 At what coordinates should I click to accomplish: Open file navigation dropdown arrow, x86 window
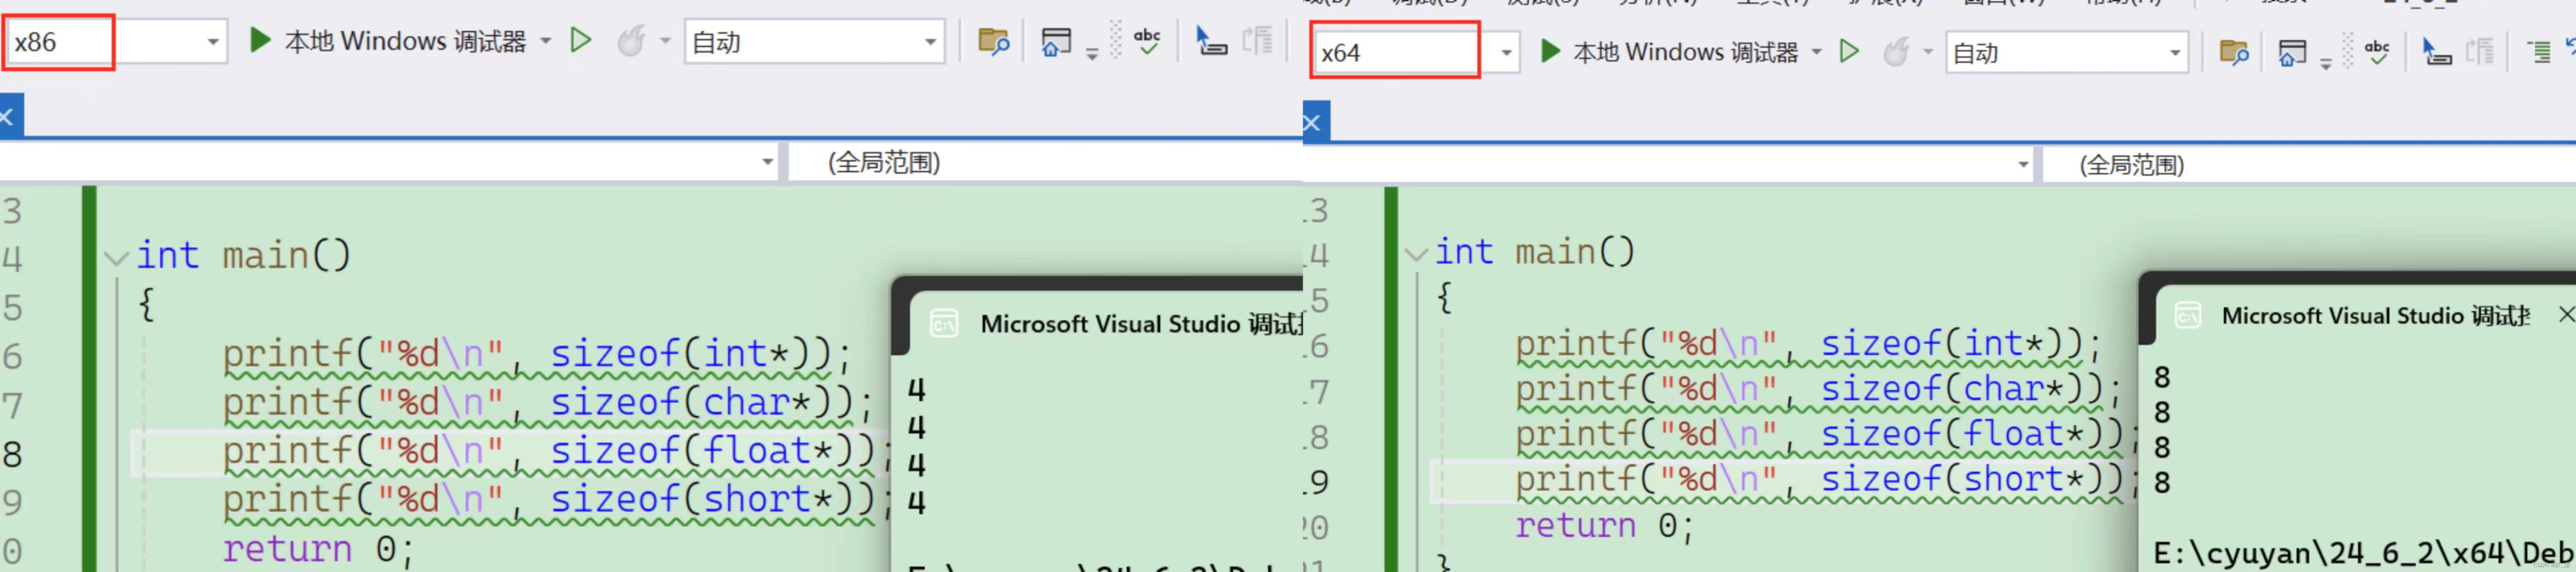(x=767, y=162)
